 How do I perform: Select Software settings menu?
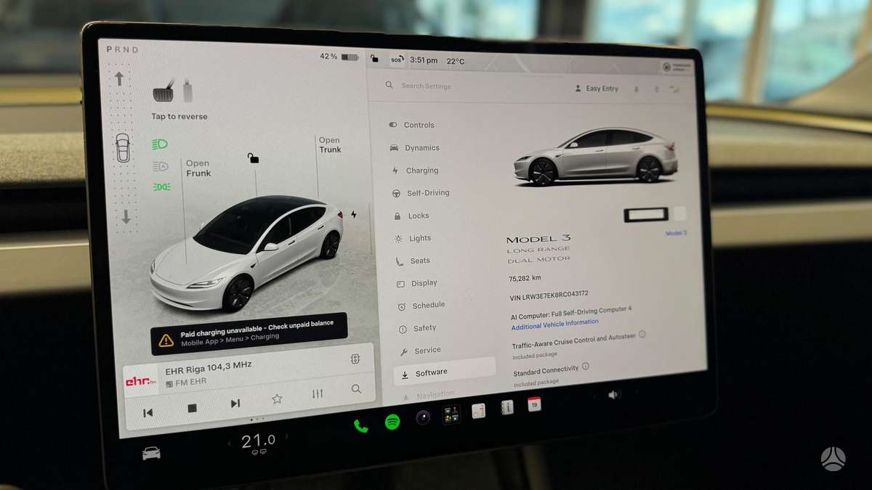(445, 372)
